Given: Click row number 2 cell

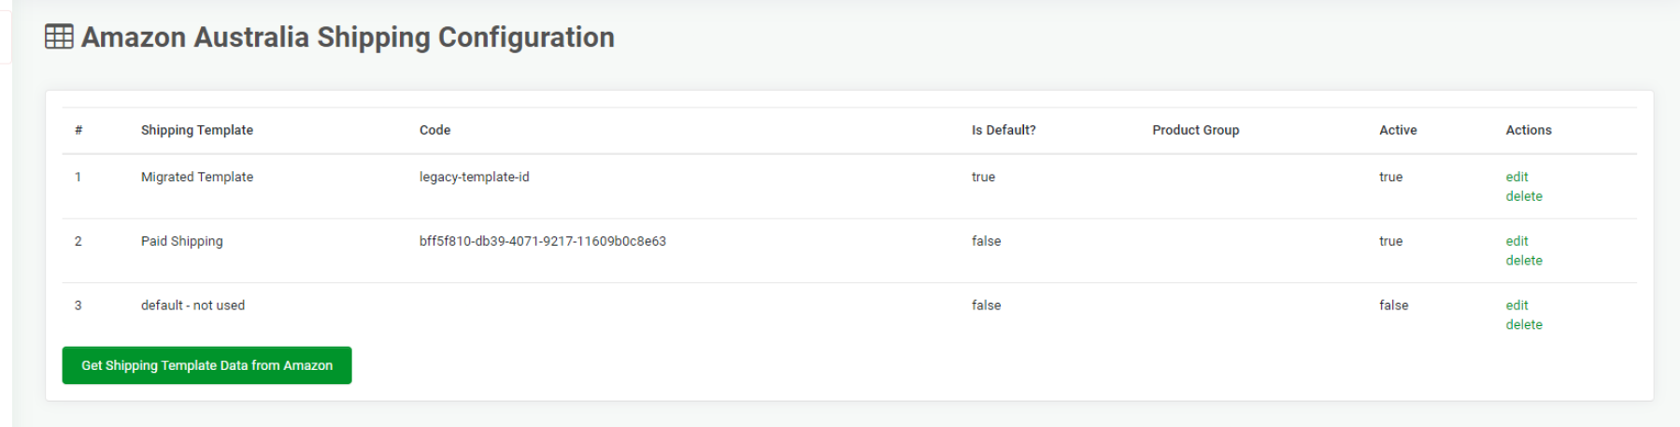Looking at the screenshot, I should pyautogui.click(x=78, y=241).
